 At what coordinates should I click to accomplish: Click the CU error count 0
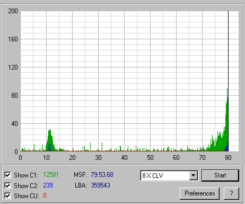[45, 195]
